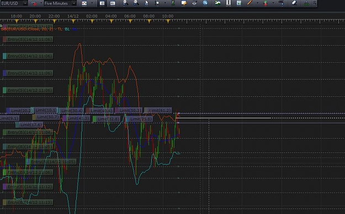345x214 pixels.
Task: Select the Limit(40.4) order label
Action: [x=99, y=111]
